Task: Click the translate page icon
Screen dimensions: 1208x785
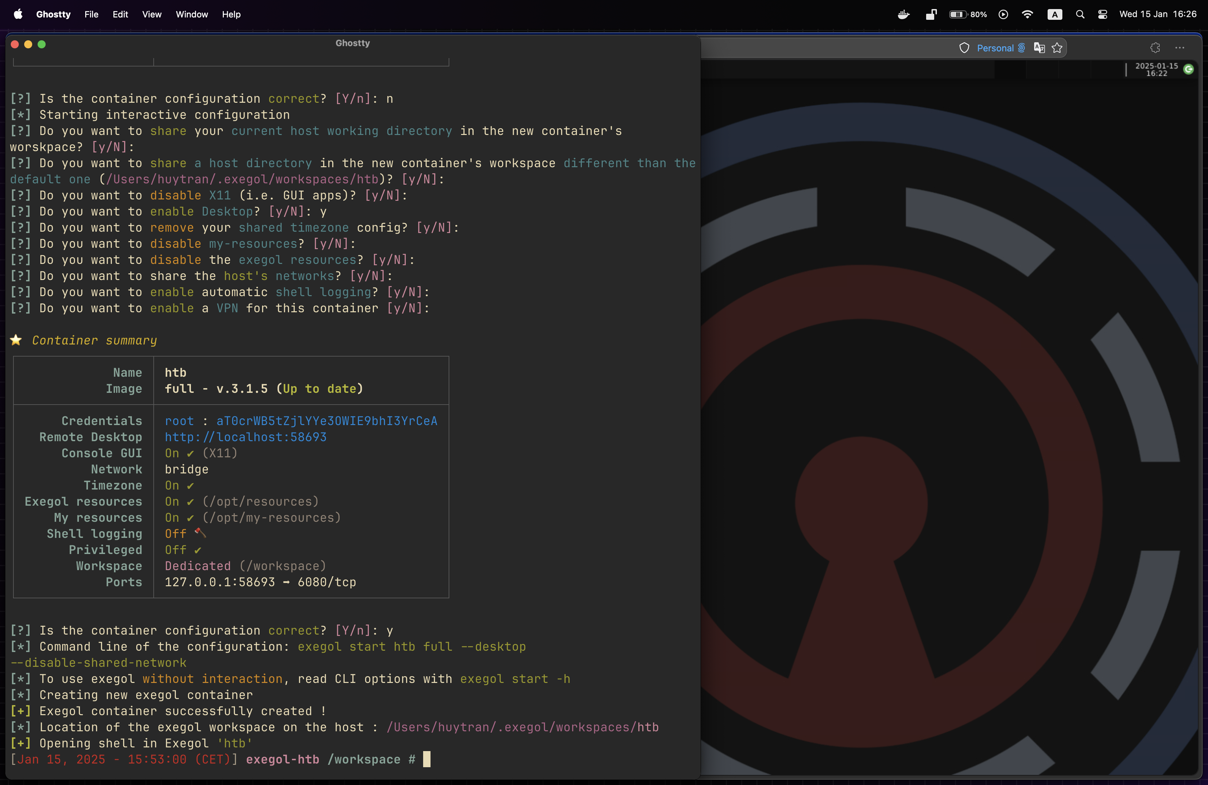Action: pyautogui.click(x=1040, y=48)
